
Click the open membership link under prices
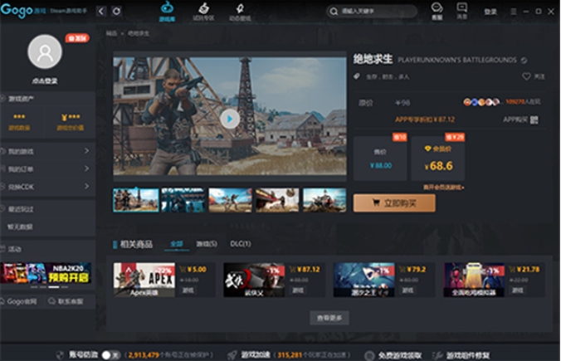444,187
